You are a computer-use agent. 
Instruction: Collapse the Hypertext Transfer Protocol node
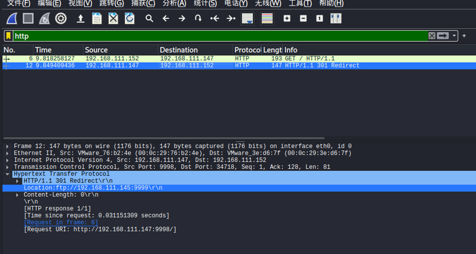7,174
